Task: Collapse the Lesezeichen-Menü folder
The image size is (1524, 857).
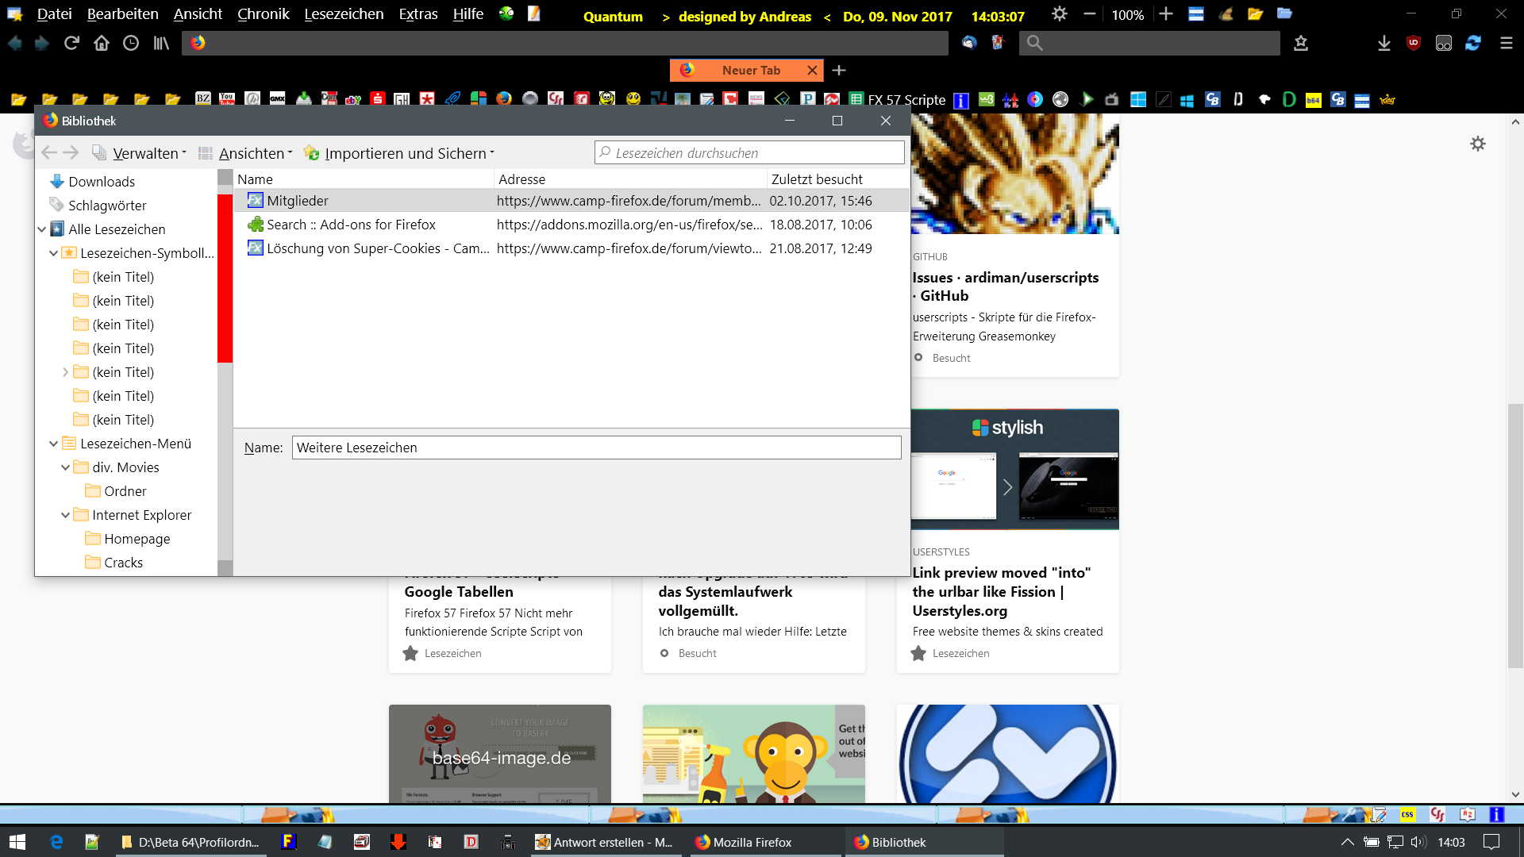Action: (x=54, y=444)
